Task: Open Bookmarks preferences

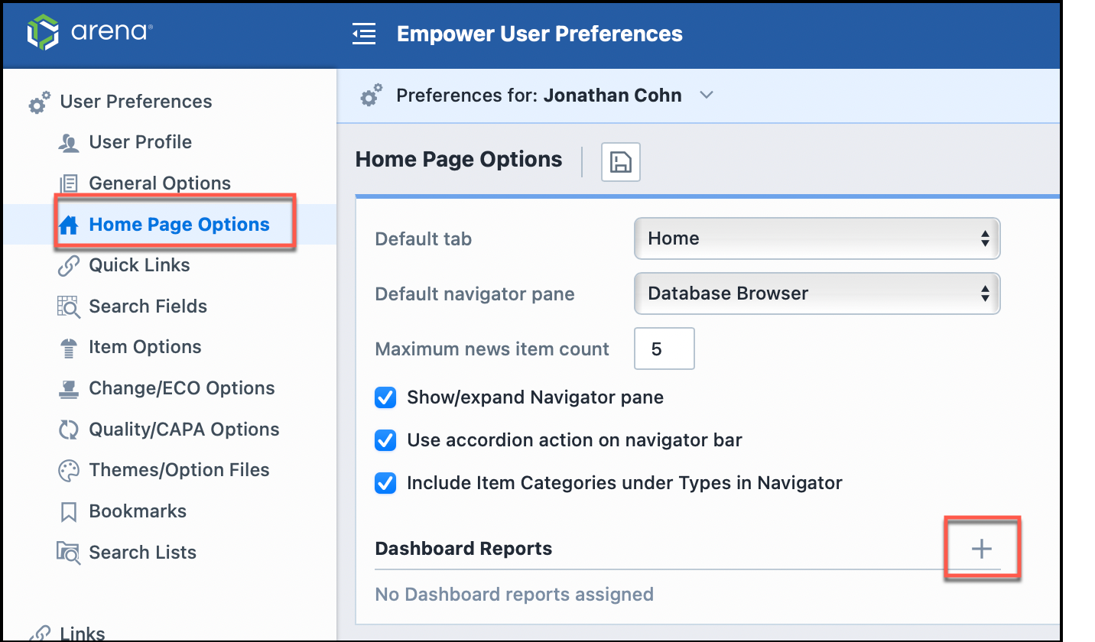Action: (138, 511)
